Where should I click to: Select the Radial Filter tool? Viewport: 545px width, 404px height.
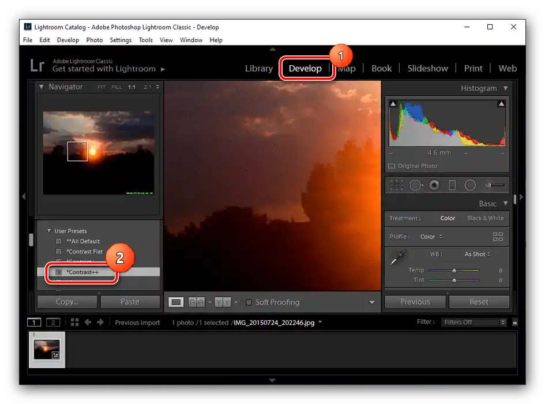pyautogui.click(x=470, y=185)
